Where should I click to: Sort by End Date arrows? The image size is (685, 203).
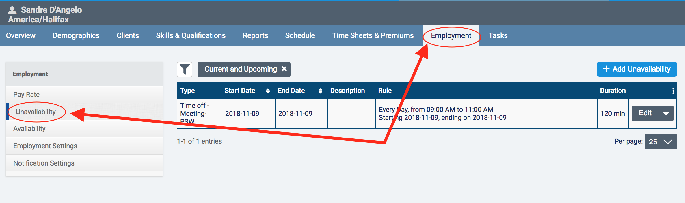320,91
